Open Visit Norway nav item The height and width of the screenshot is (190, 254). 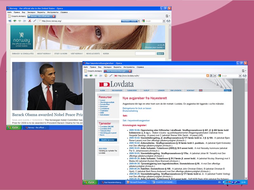click(77, 54)
